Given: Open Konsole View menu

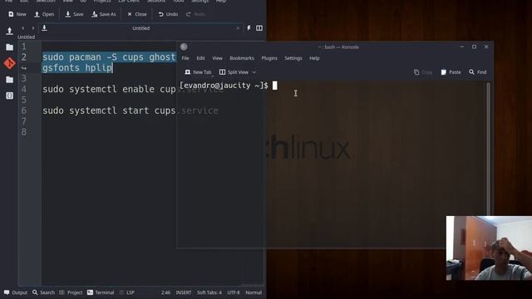Looking at the screenshot, I should tap(217, 58).
